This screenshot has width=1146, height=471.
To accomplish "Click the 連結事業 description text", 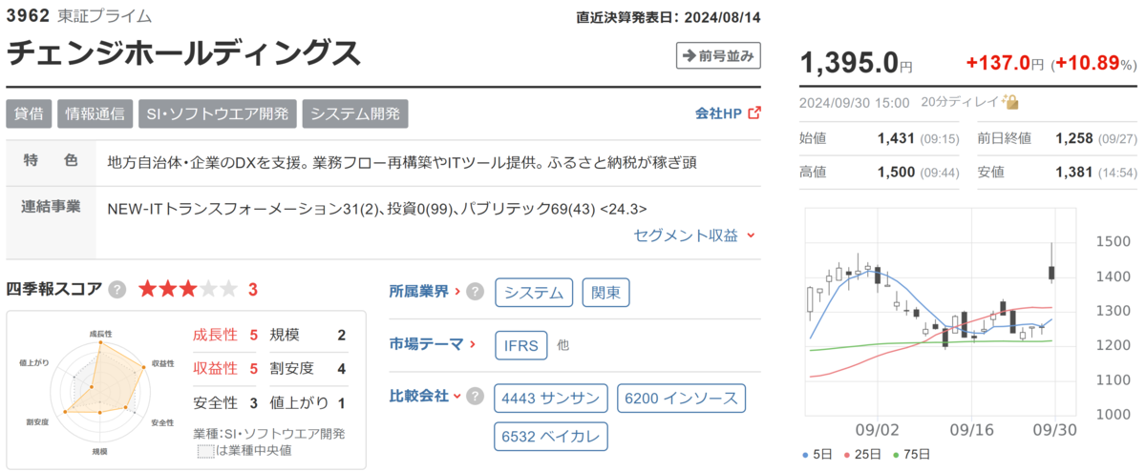I will 378,208.
